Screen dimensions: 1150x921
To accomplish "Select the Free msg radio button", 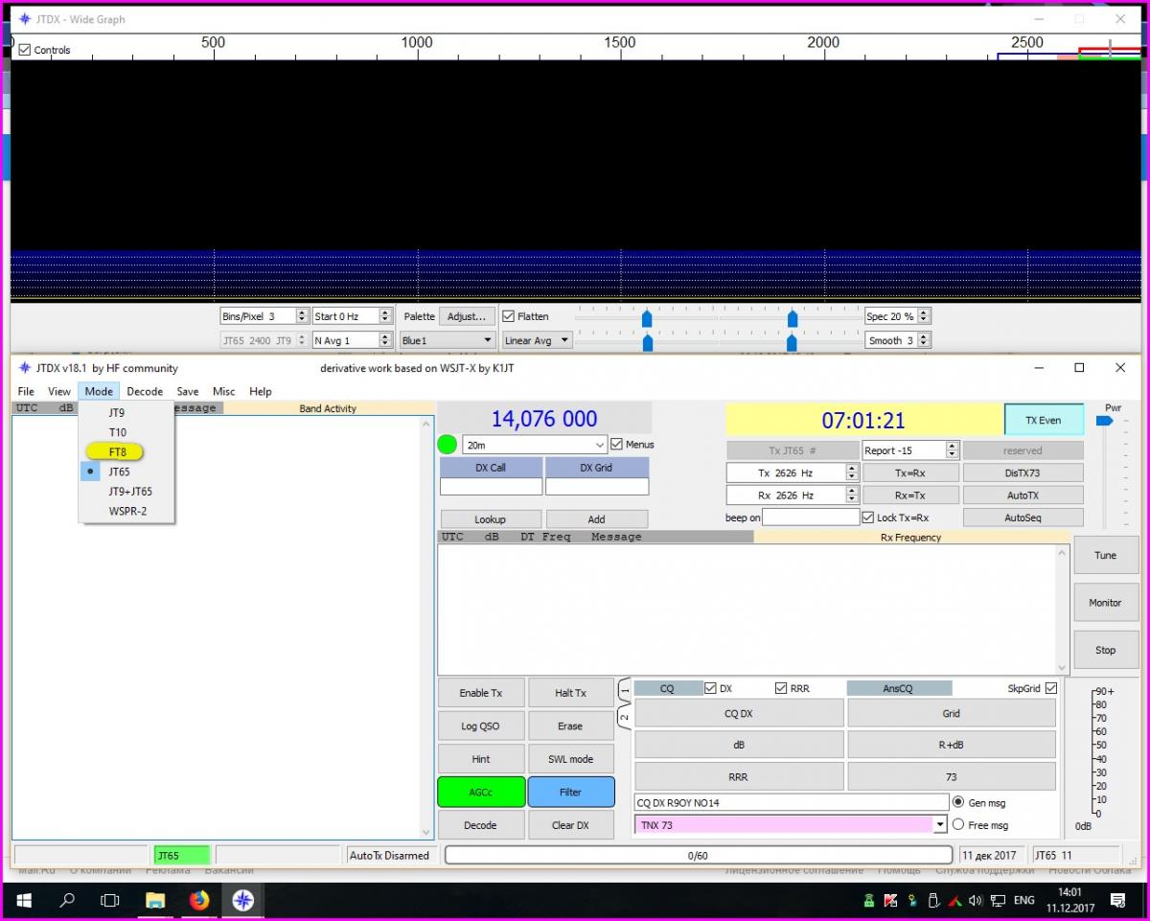I will coord(958,825).
